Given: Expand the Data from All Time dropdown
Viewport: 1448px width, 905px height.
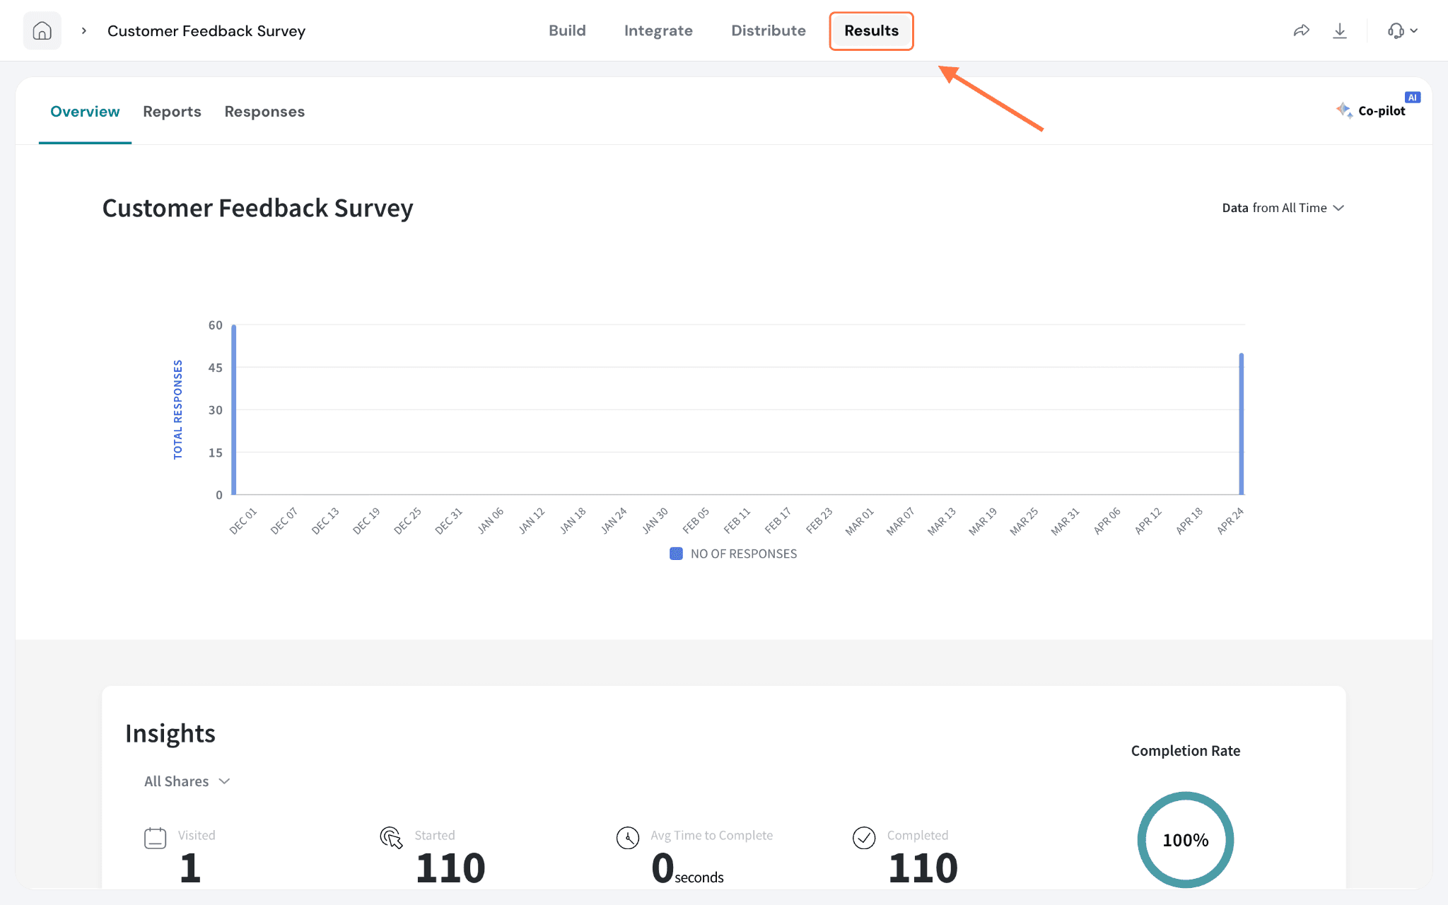Looking at the screenshot, I should tap(1283, 208).
